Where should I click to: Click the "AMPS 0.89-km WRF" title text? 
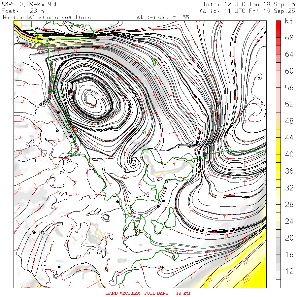point(30,4)
